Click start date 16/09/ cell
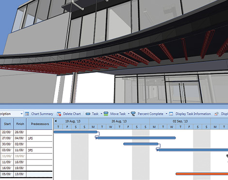228x180 pixels. tap(7, 168)
